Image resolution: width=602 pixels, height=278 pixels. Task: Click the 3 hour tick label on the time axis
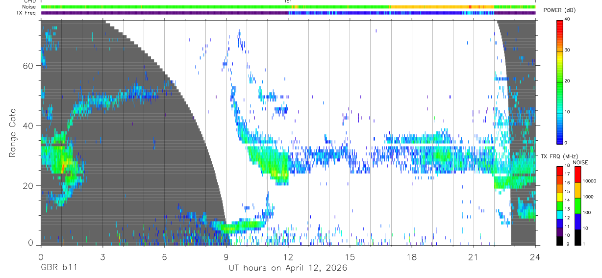pyautogui.click(x=102, y=257)
